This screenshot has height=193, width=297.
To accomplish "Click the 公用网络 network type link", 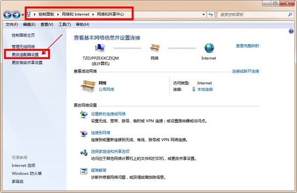I will [106, 89].
